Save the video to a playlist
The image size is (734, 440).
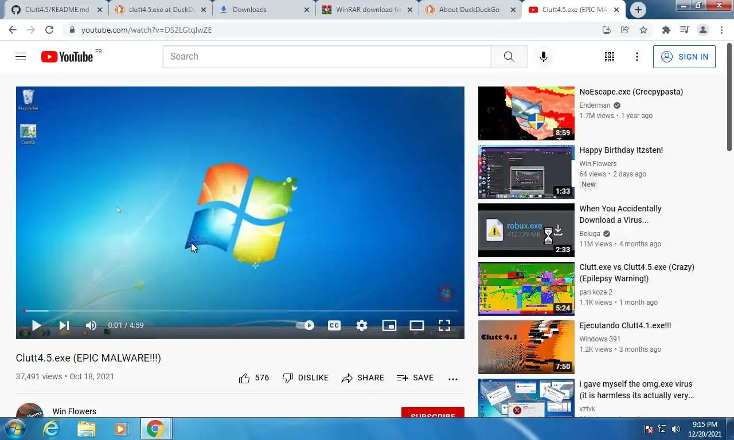coord(415,378)
